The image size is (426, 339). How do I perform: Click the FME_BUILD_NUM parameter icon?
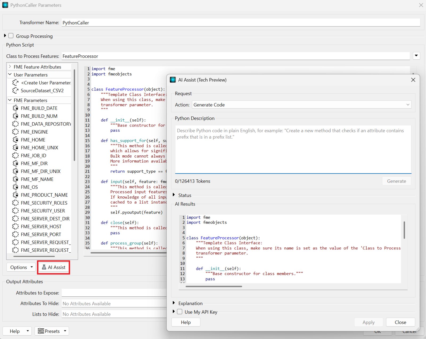[15, 116]
